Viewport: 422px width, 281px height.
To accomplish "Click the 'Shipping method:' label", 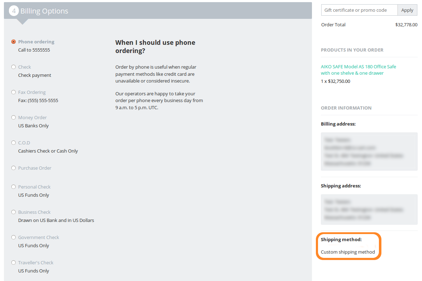I will pyautogui.click(x=341, y=240).
